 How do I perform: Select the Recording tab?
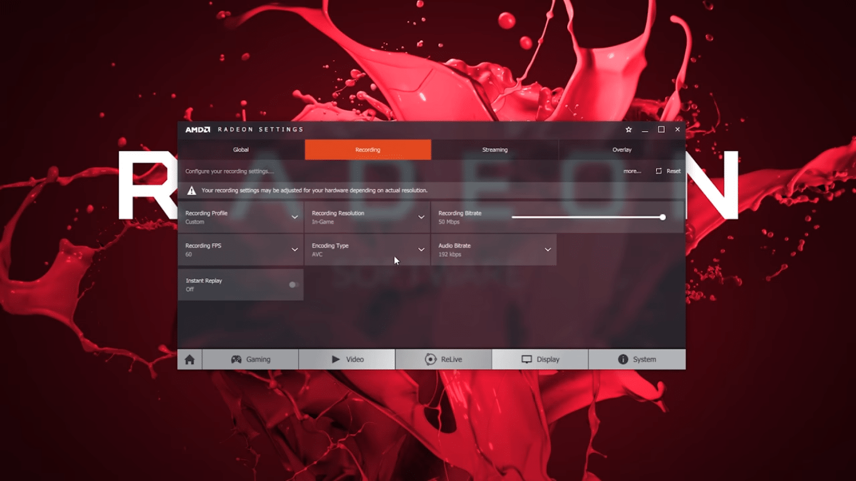click(x=368, y=150)
